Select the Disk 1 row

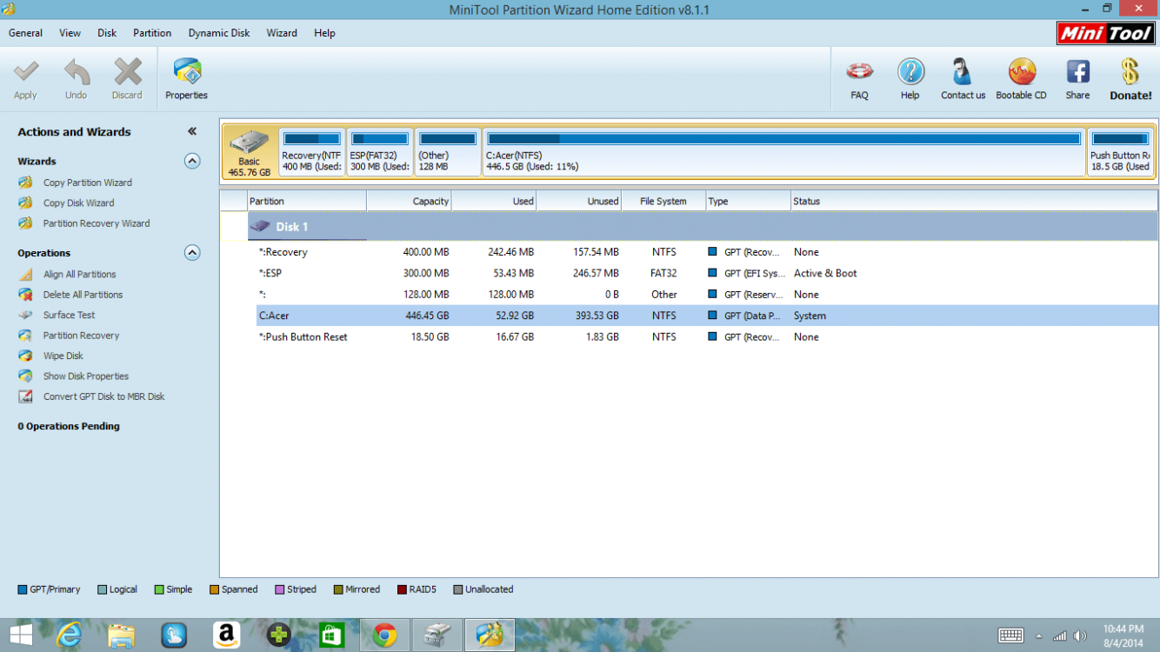click(703, 227)
